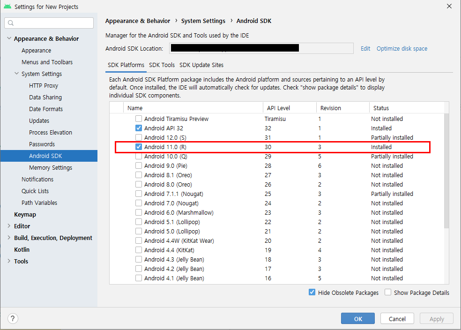Screen dimensions: 461x330
Task: Click the SDK table vertical scrollbar
Action: (x=446, y=171)
